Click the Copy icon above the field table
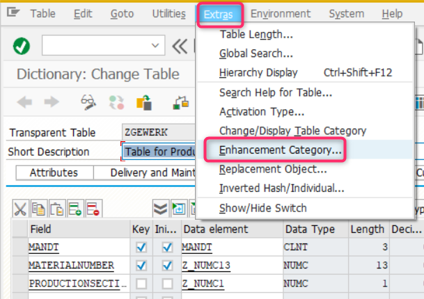Image resolution: width=424 pixels, height=299 pixels. [38, 208]
